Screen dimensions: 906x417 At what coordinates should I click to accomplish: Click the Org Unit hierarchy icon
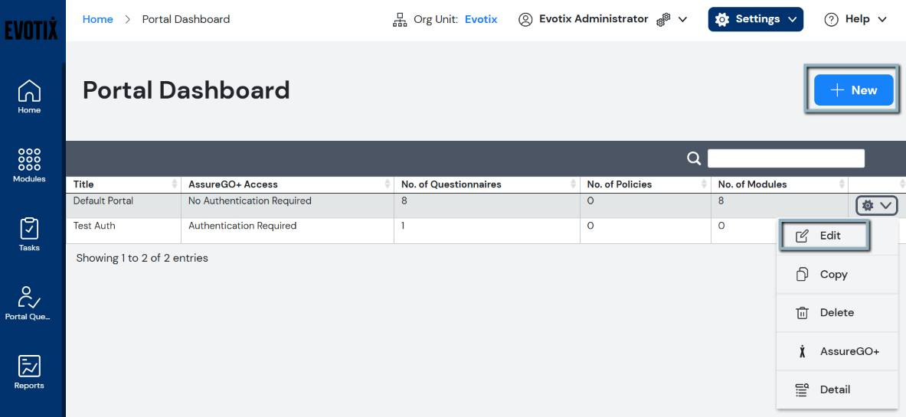[x=400, y=20]
